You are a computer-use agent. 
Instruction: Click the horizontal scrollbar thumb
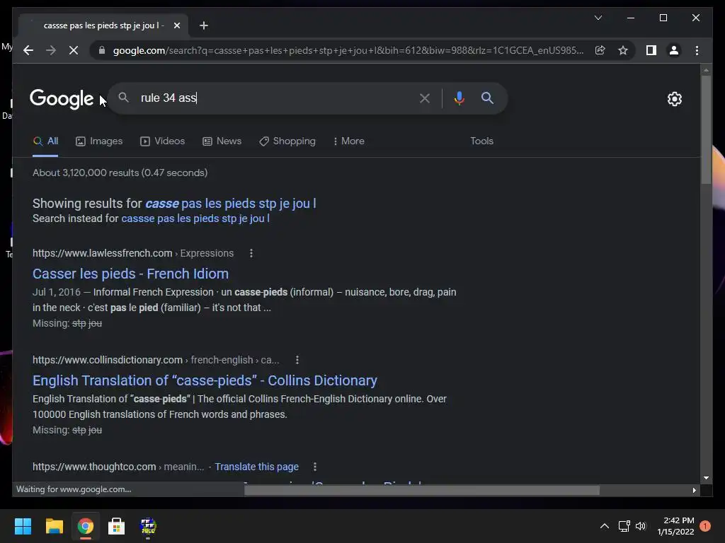(x=422, y=490)
